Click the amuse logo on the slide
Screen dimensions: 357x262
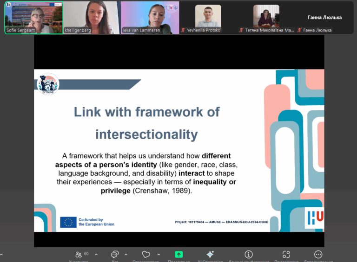(x=48, y=84)
